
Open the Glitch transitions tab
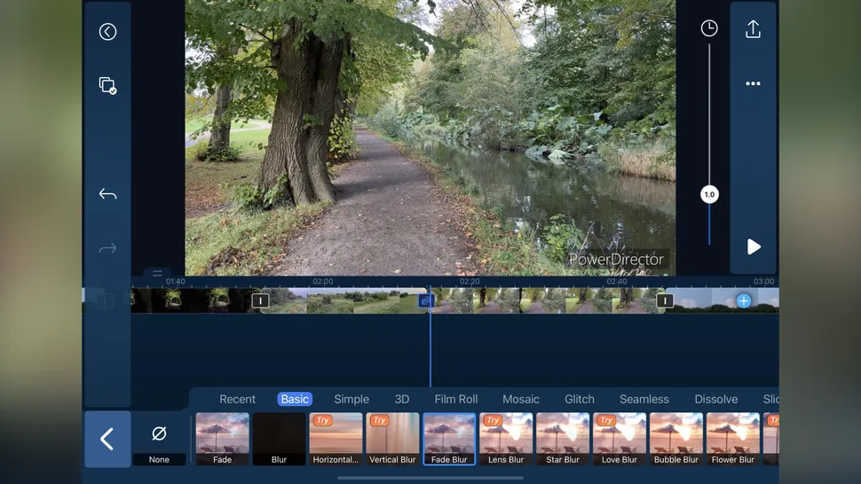tap(579, 399)
